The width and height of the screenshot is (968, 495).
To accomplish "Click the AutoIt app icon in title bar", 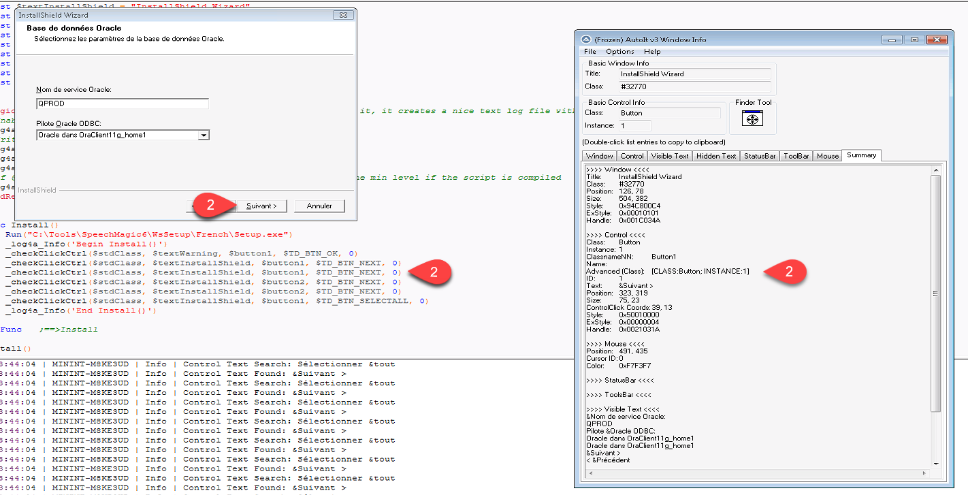I will point(585,39).
